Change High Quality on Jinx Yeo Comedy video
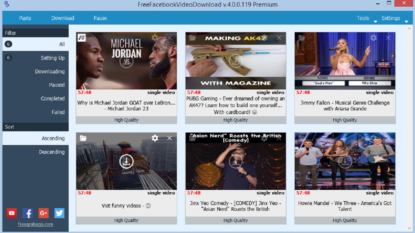 (236, 220)
